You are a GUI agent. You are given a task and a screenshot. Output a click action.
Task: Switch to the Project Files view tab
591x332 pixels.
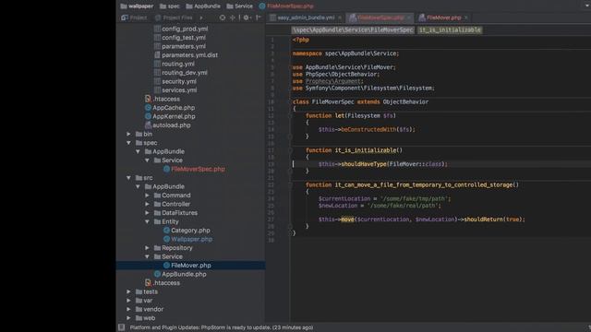[174, 18]
